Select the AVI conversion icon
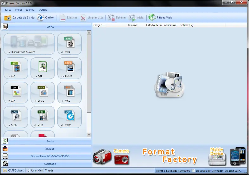Image resolution: width=249 pixels, height=175 pixels. click(x=16, y=68)
